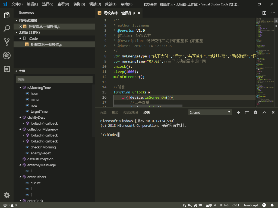278x208 pixels.
Task: Split the terminal pane
Action: point(247,112)
